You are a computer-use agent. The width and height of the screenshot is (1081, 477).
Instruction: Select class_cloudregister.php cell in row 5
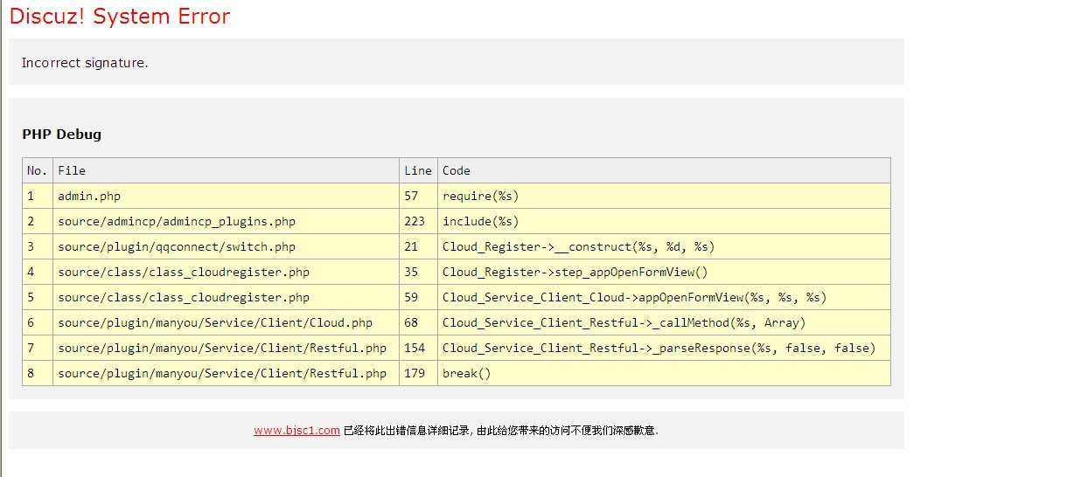226,297
